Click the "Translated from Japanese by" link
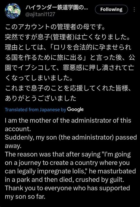The height and width of the screenshot is (207, 140). point(35,110)
